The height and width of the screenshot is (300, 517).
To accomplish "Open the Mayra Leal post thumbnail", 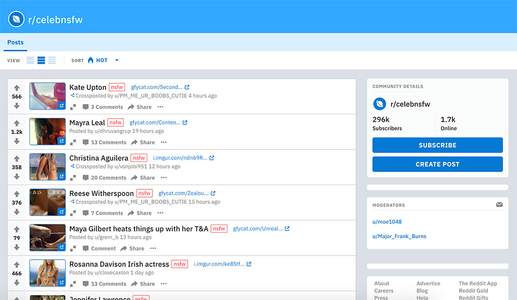I will coord(48,131).
